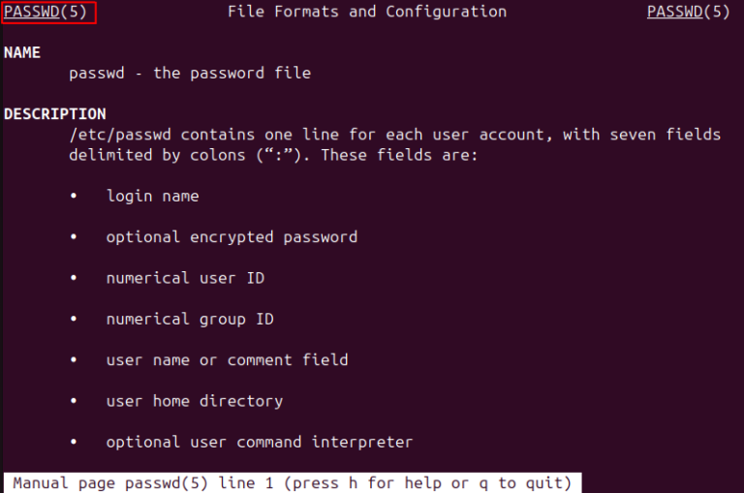Image resolution: width=744 pixels, height=493 pixels.
Task: Click the 'login name' list entry
Action: click(152, 197)
